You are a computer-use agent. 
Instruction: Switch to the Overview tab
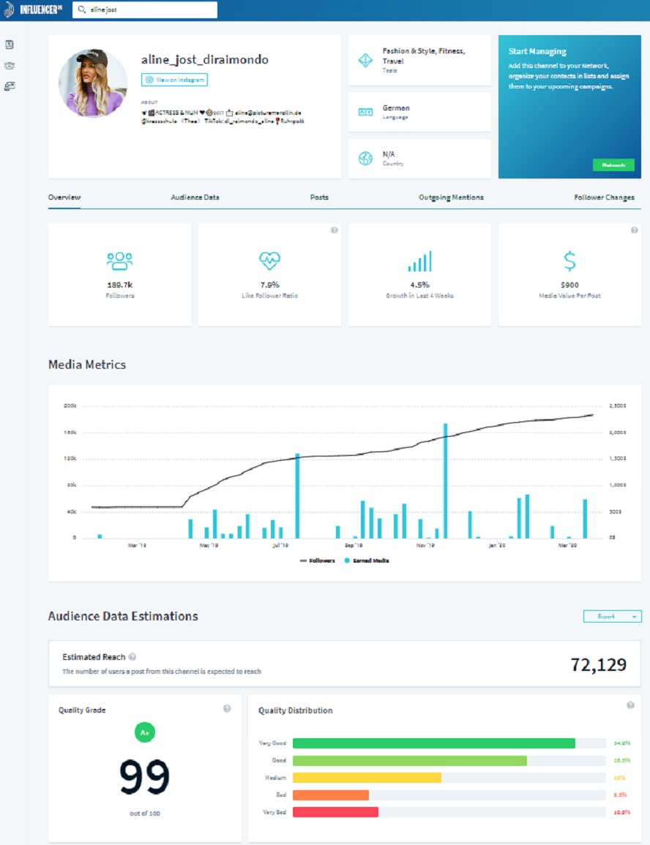pos(64,198)
